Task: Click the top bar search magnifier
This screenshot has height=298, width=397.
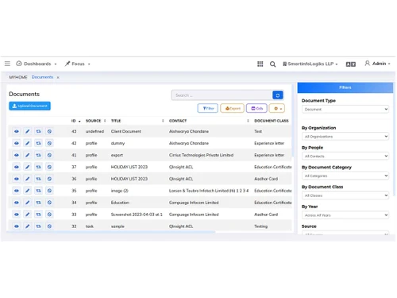Action: pos(272,64)
